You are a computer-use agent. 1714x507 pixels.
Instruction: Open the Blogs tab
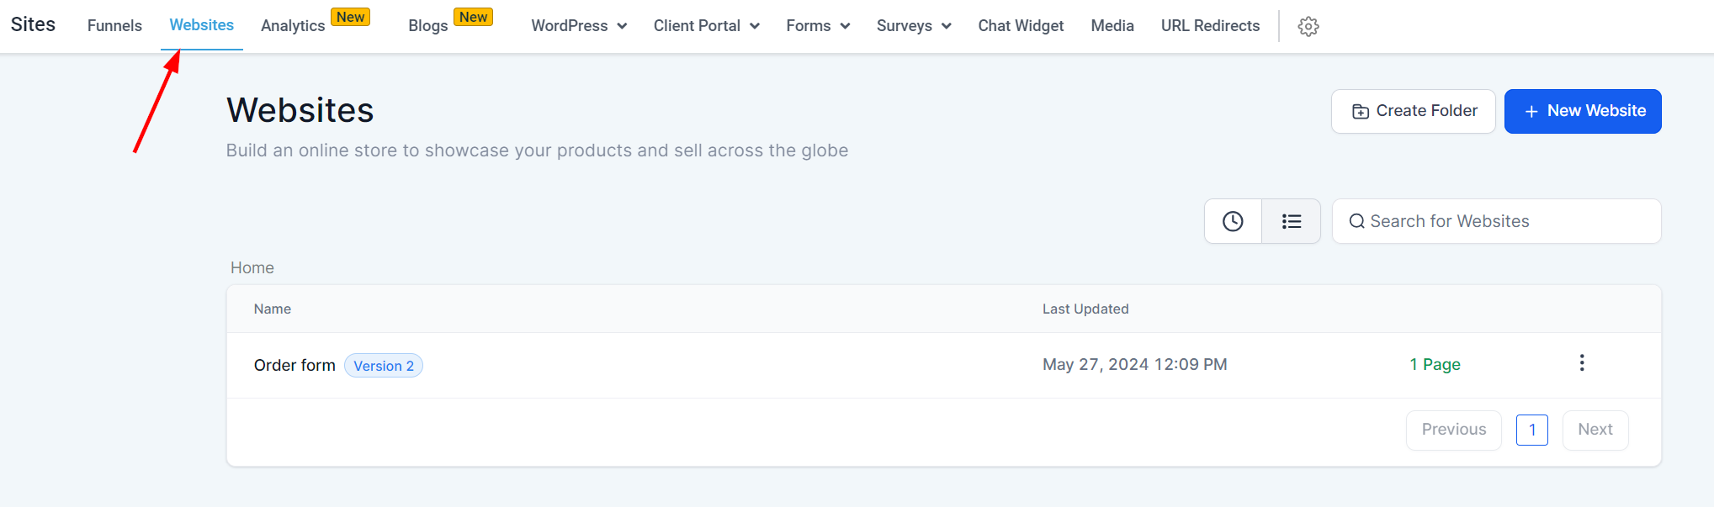click(x=427, y=26)
